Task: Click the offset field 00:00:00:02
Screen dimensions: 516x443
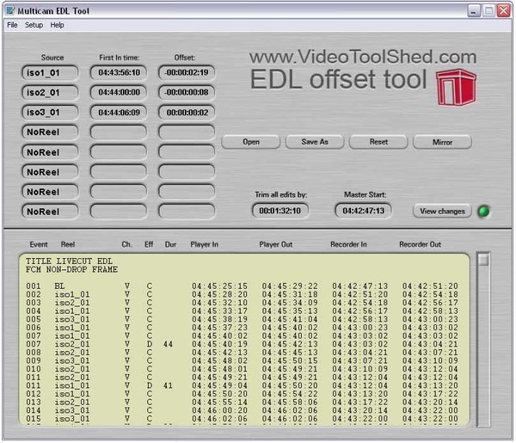Action: pyautogui.click(x=187, y=112)
